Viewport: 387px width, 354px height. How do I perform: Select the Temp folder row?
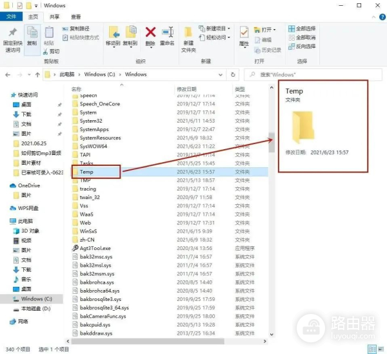(170, 172)
